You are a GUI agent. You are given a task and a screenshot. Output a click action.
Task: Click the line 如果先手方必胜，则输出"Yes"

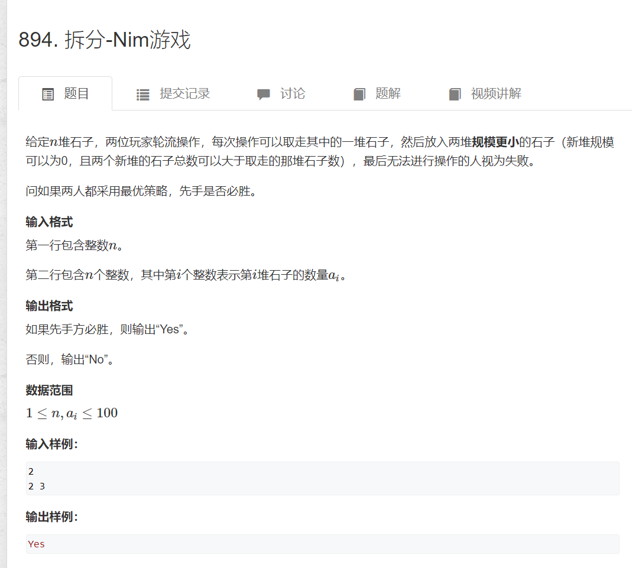coord(107,329)
